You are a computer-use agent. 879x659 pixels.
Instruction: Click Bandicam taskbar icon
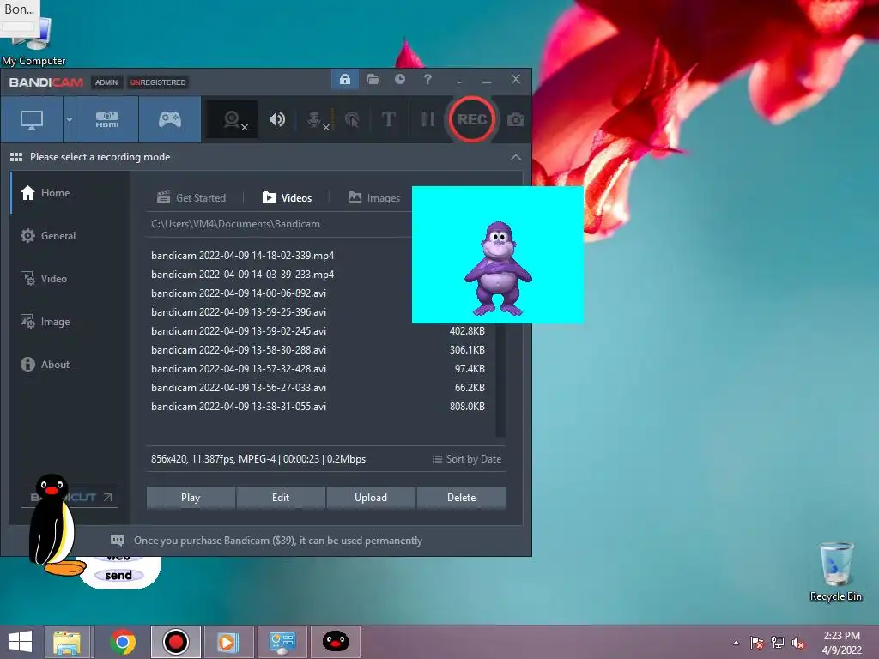pyautogui.click(x=175, y=642)
